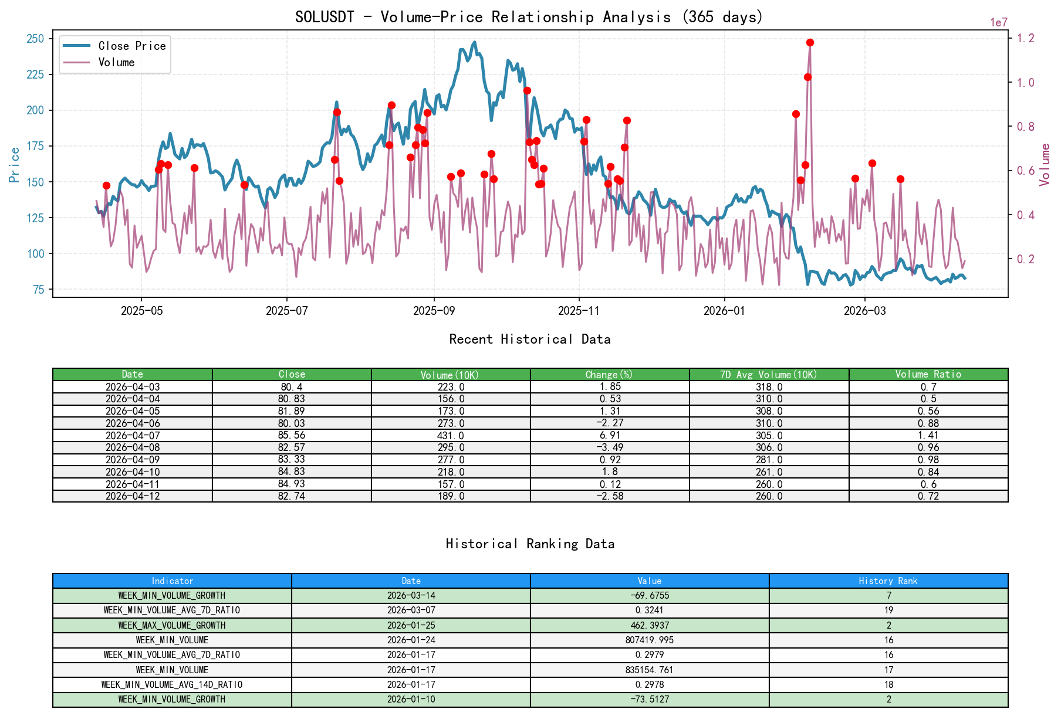
Task: Click the change value 6.91
Action: click(610, 435)
